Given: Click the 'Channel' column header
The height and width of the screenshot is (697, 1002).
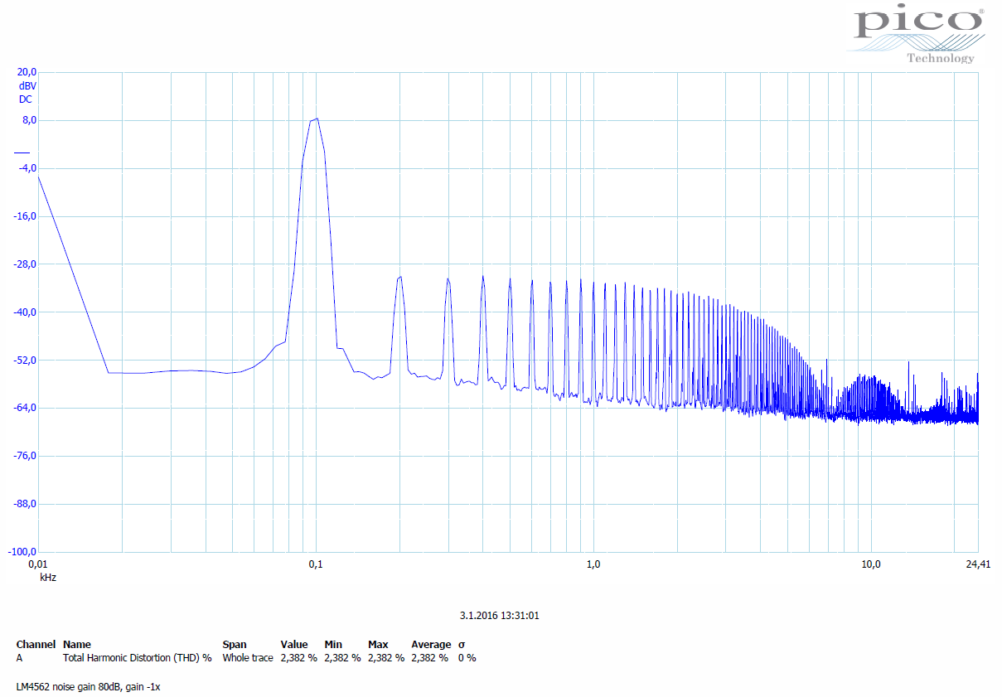Looking at the screenshot, I should [x=36, y=644].
